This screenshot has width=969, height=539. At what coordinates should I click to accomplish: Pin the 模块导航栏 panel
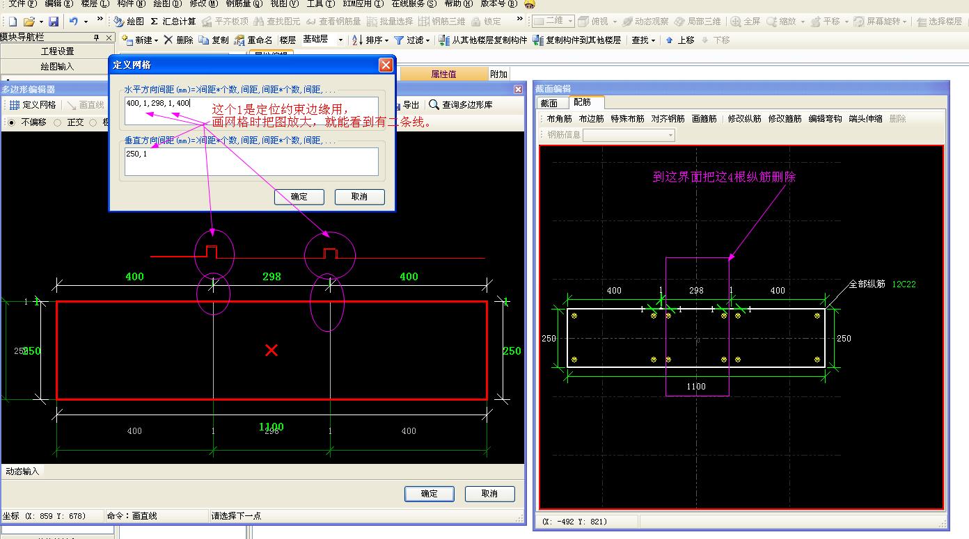96,37
